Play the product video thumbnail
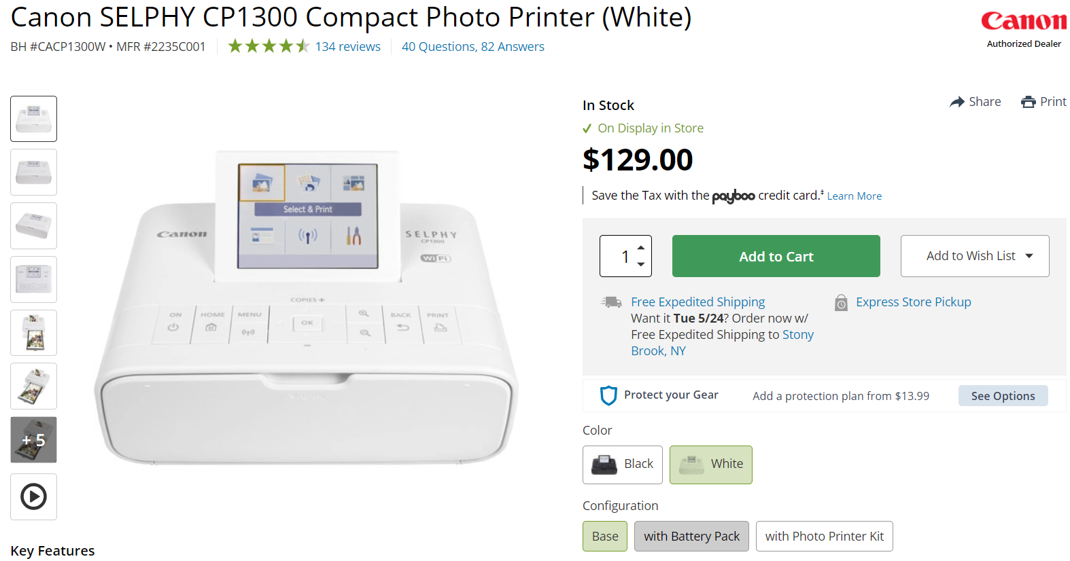This screenshot has width=1070, height=561. (33, 496)
